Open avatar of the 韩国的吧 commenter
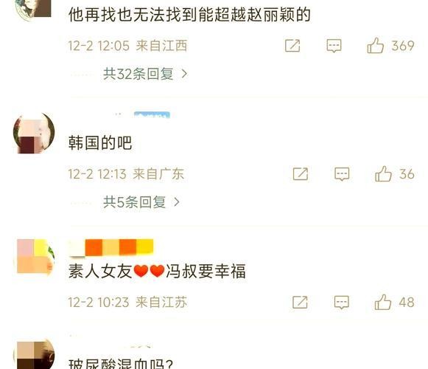Screen dimensions: 428x369 tap(34, 133)
